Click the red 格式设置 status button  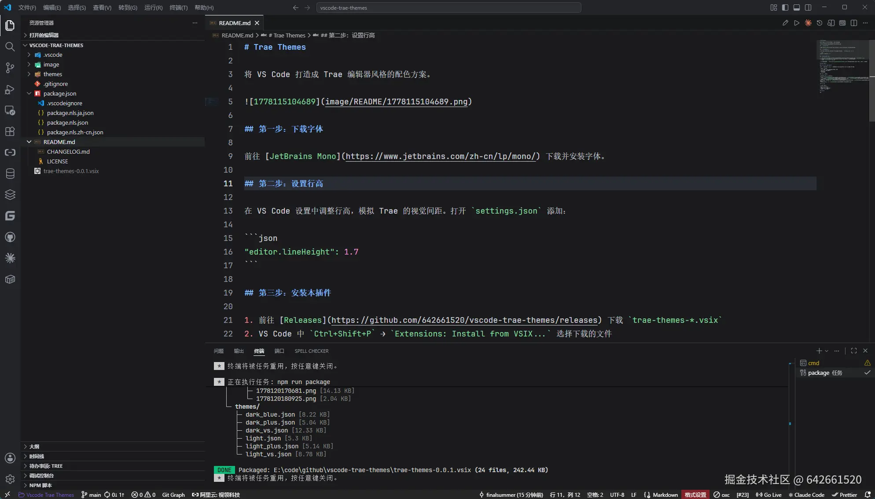[695, 495]
